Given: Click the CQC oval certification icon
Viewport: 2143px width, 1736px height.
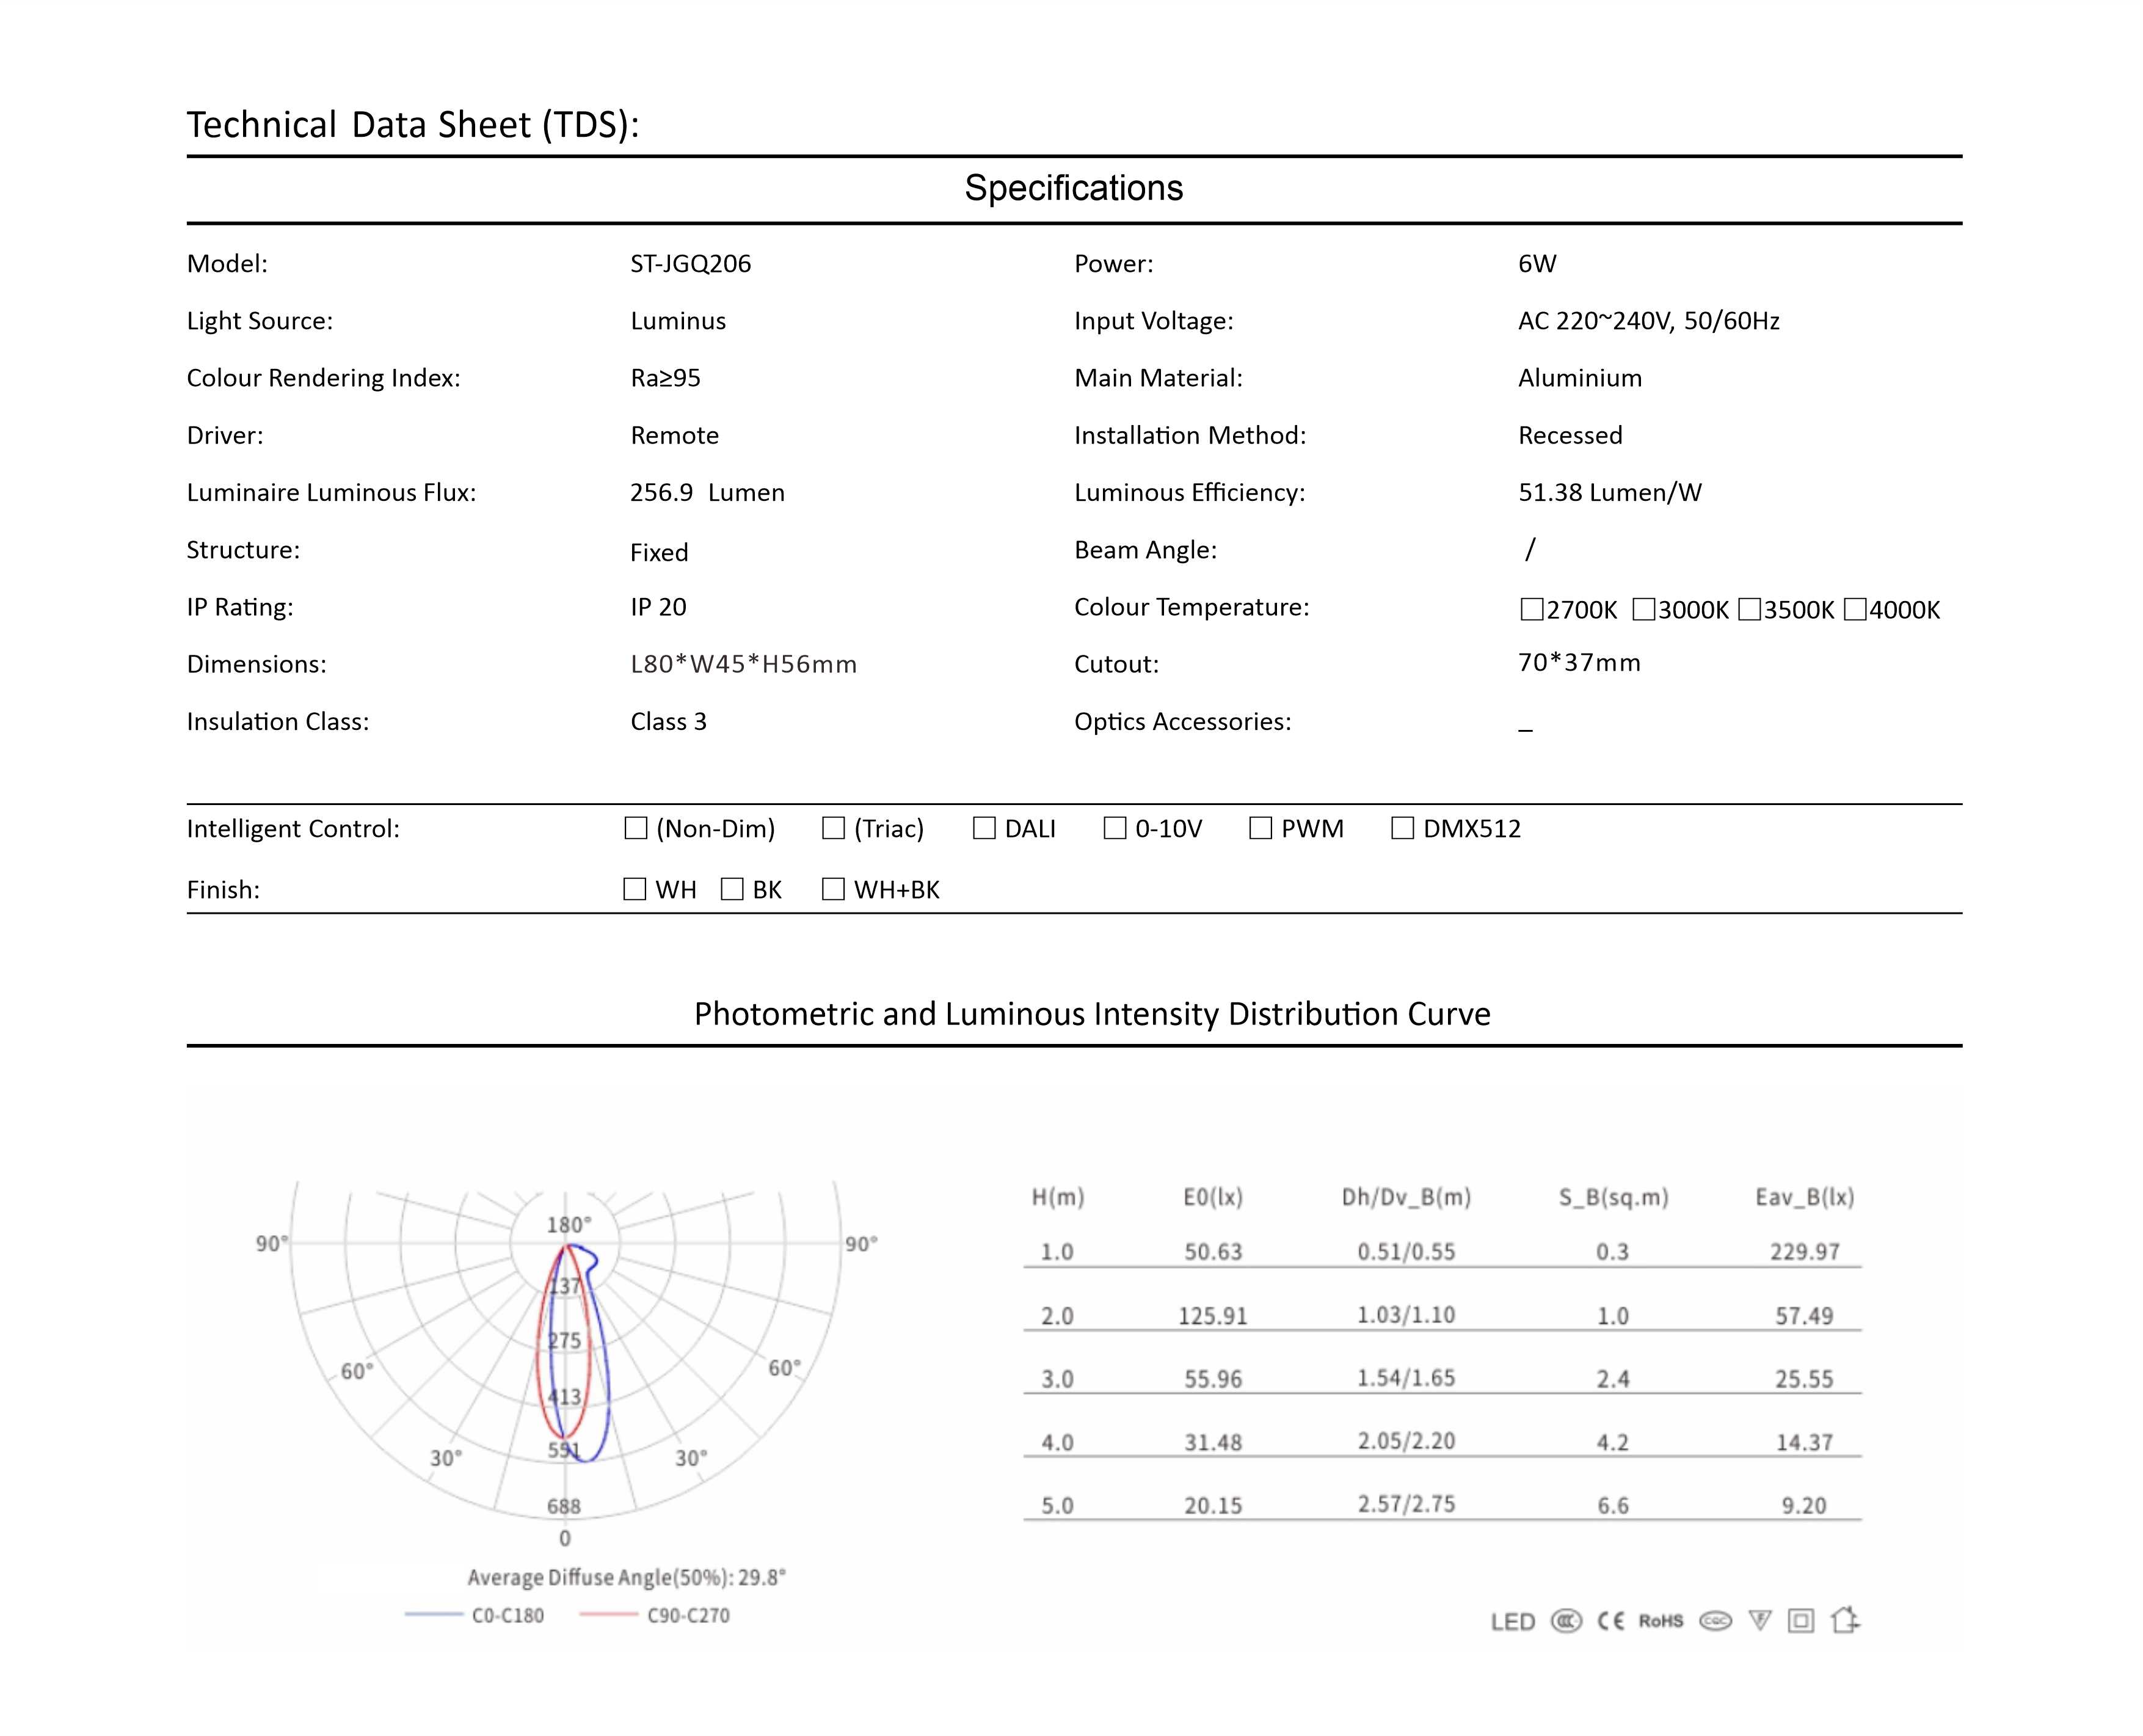Looking at the screenshot, I should click(1715, 1621).
